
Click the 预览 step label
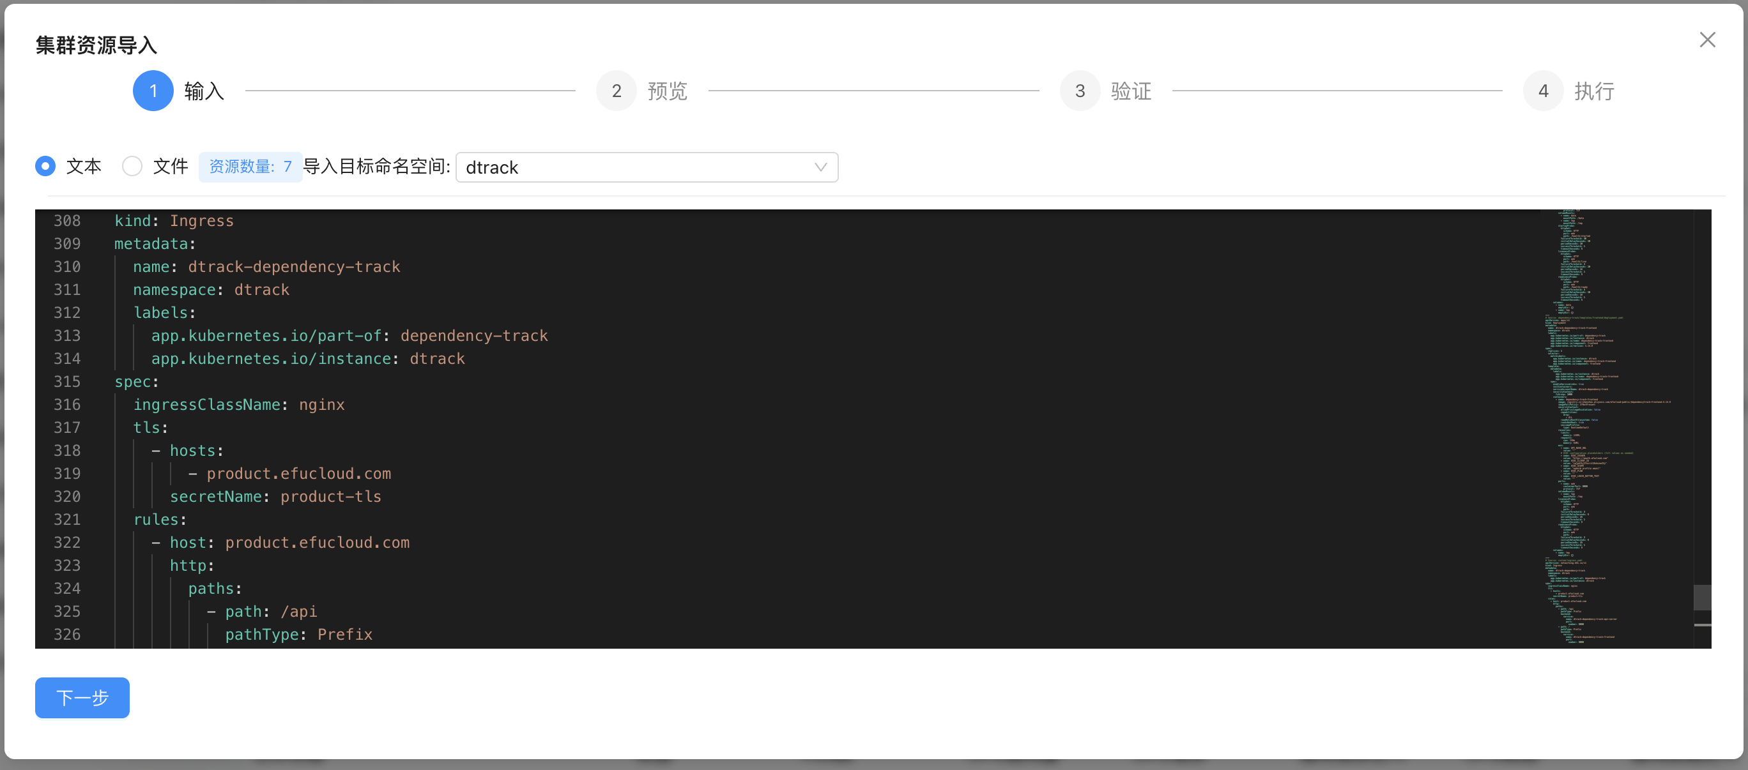(x=667, y=91)
